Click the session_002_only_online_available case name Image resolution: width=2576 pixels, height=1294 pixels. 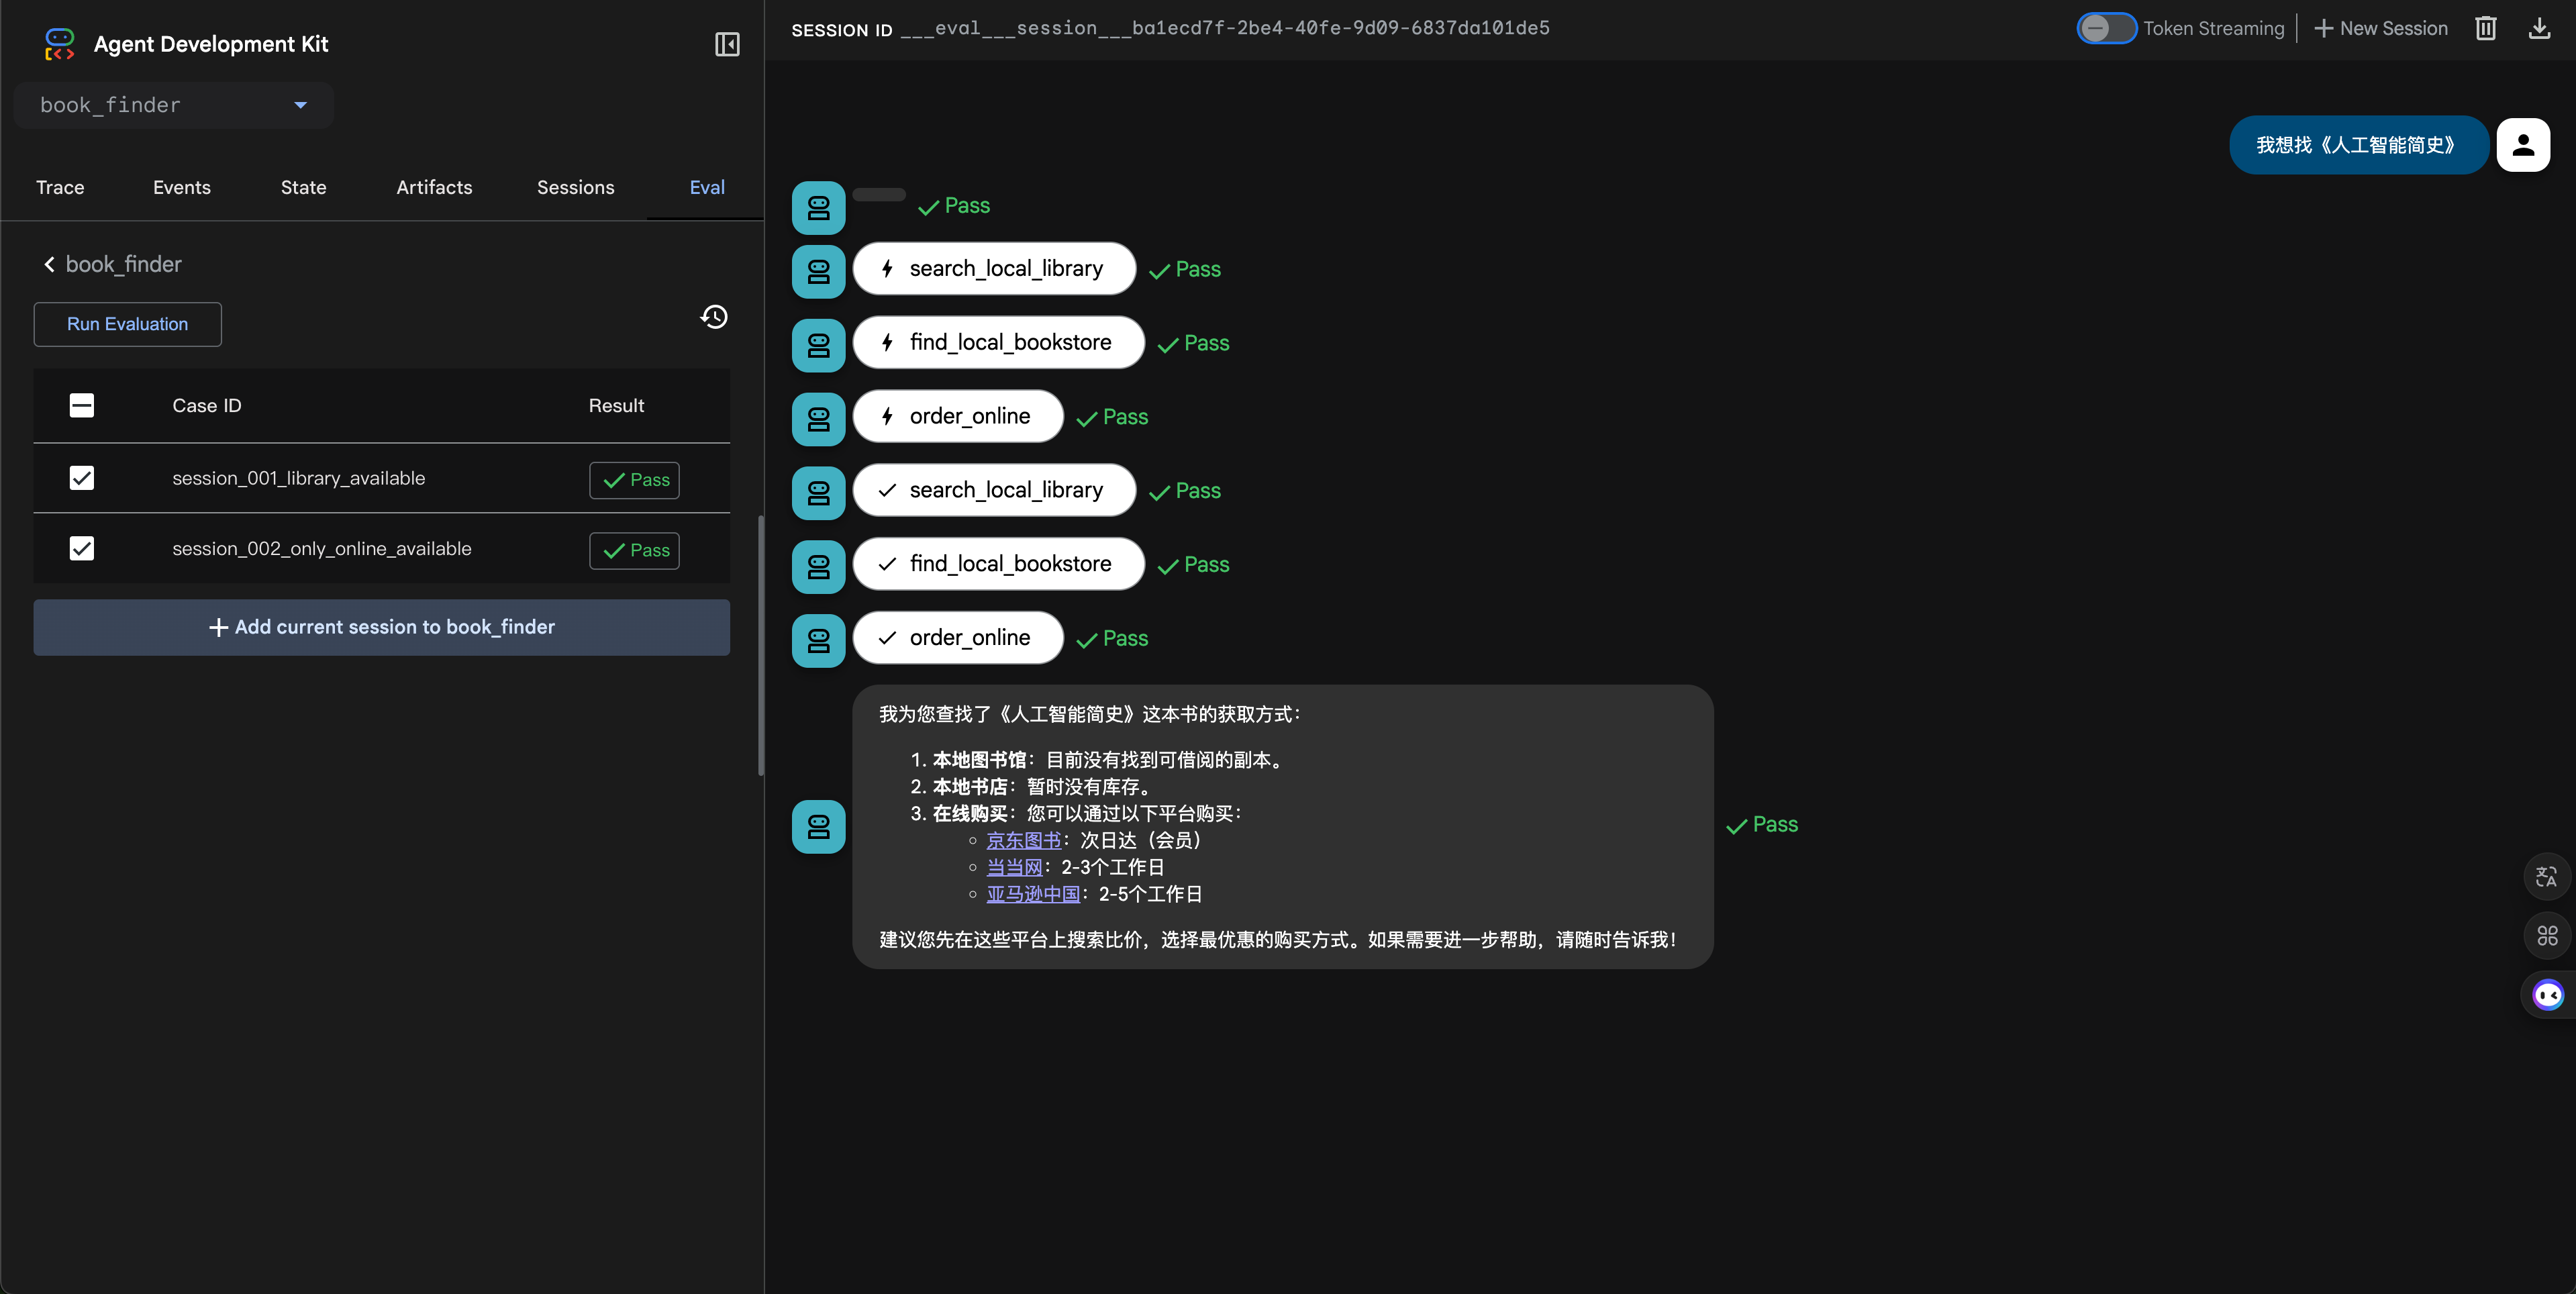pos(321,548)
